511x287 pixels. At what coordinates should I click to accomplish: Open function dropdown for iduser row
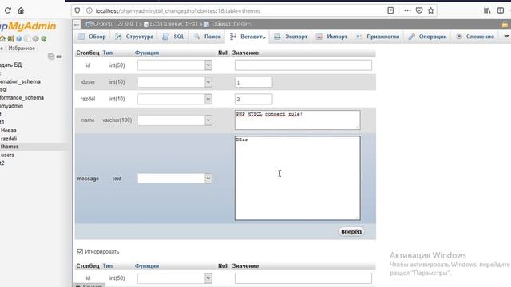point(175,82)
